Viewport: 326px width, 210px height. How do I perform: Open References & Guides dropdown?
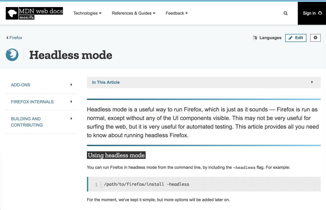click(133, 13)
